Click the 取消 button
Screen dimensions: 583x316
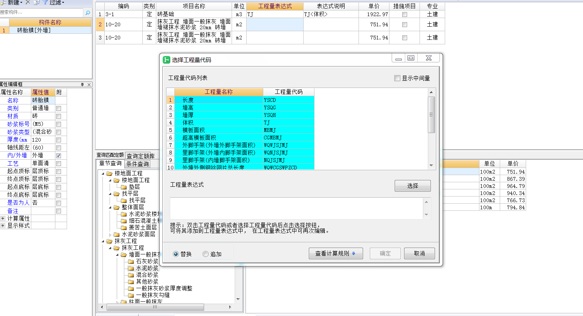coord(420,254)
